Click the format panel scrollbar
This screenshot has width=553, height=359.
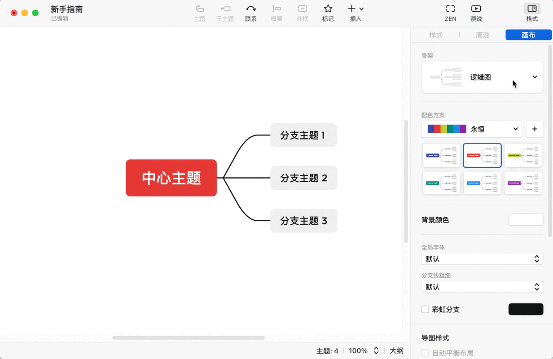click(x=550, y=140)
